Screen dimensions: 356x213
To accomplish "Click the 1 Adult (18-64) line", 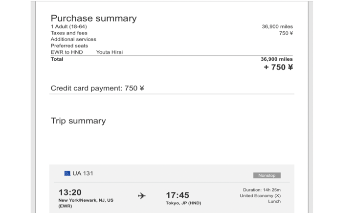I will click(x=69, y=26).
